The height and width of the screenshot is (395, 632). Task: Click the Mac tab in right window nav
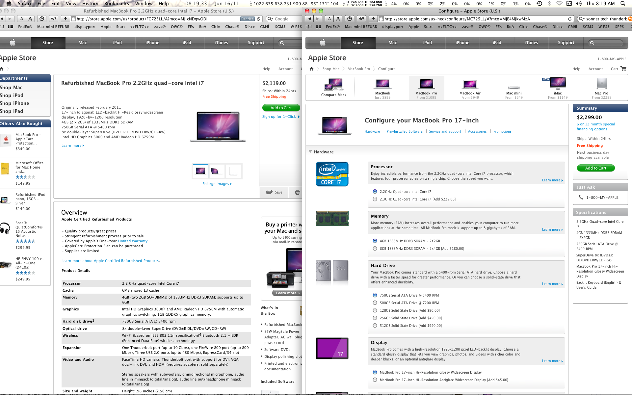[x=393, y=43]
